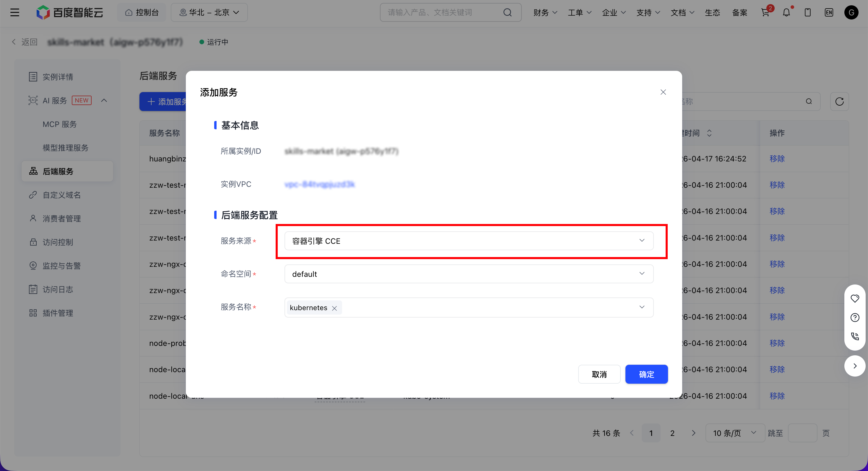Remove the huangbinz service row
The image size is (868, 471).
tap(777, 158)
